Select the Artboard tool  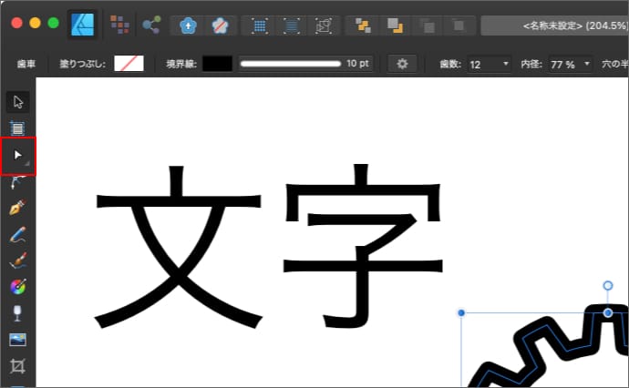pyautogui.click(x=18, y=128)
